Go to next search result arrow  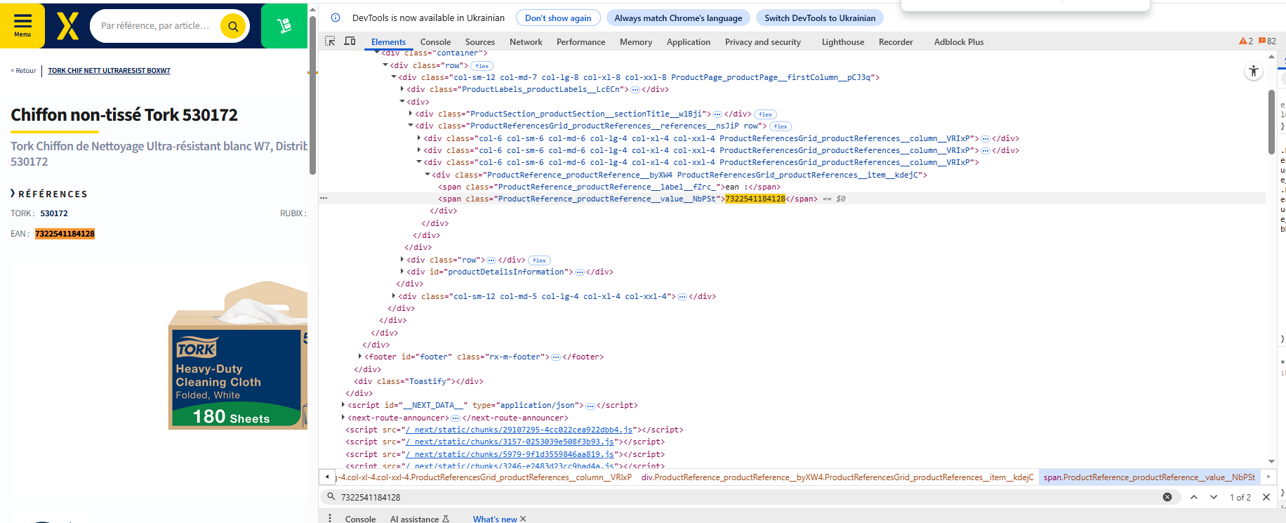pyautogui.click(x=1214, y=497)
